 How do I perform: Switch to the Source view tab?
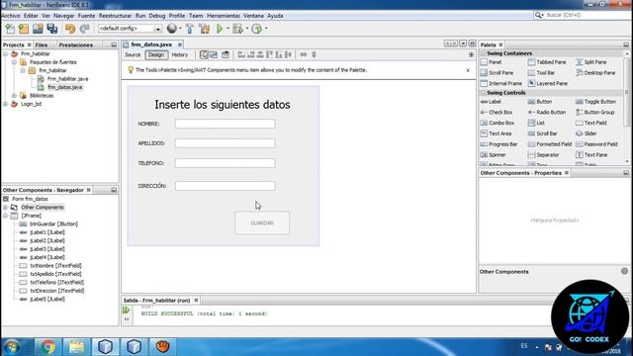[x=133, y=54]
